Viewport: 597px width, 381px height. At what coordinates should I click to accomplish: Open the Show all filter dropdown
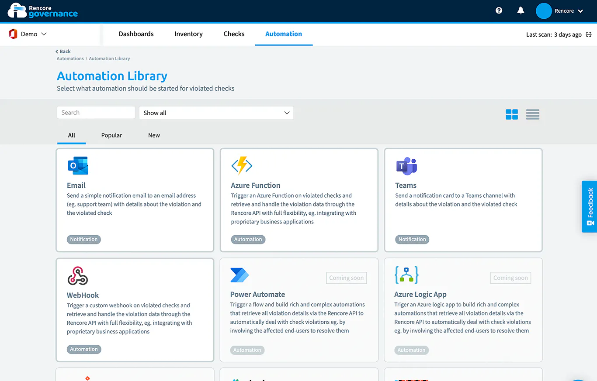(x=216, y=113)
